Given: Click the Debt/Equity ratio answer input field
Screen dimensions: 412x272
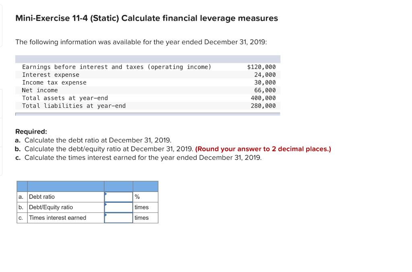Looking at the screenshot, I should (118, 207).
